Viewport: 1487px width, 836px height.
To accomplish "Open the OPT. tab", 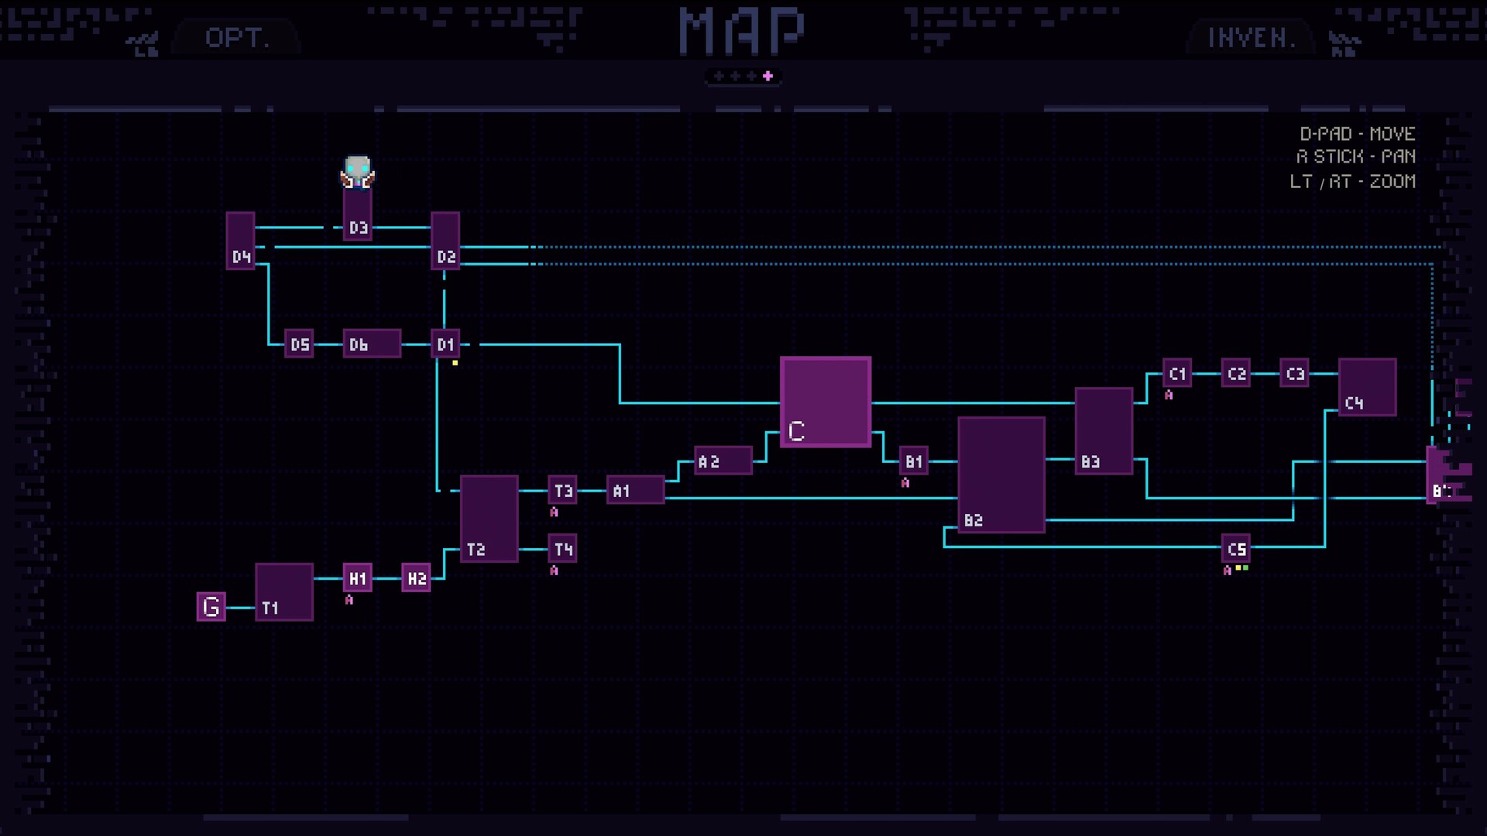I will click(235, 38).
